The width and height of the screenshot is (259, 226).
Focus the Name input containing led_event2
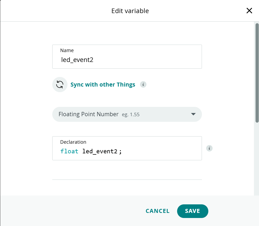(127, 60)
